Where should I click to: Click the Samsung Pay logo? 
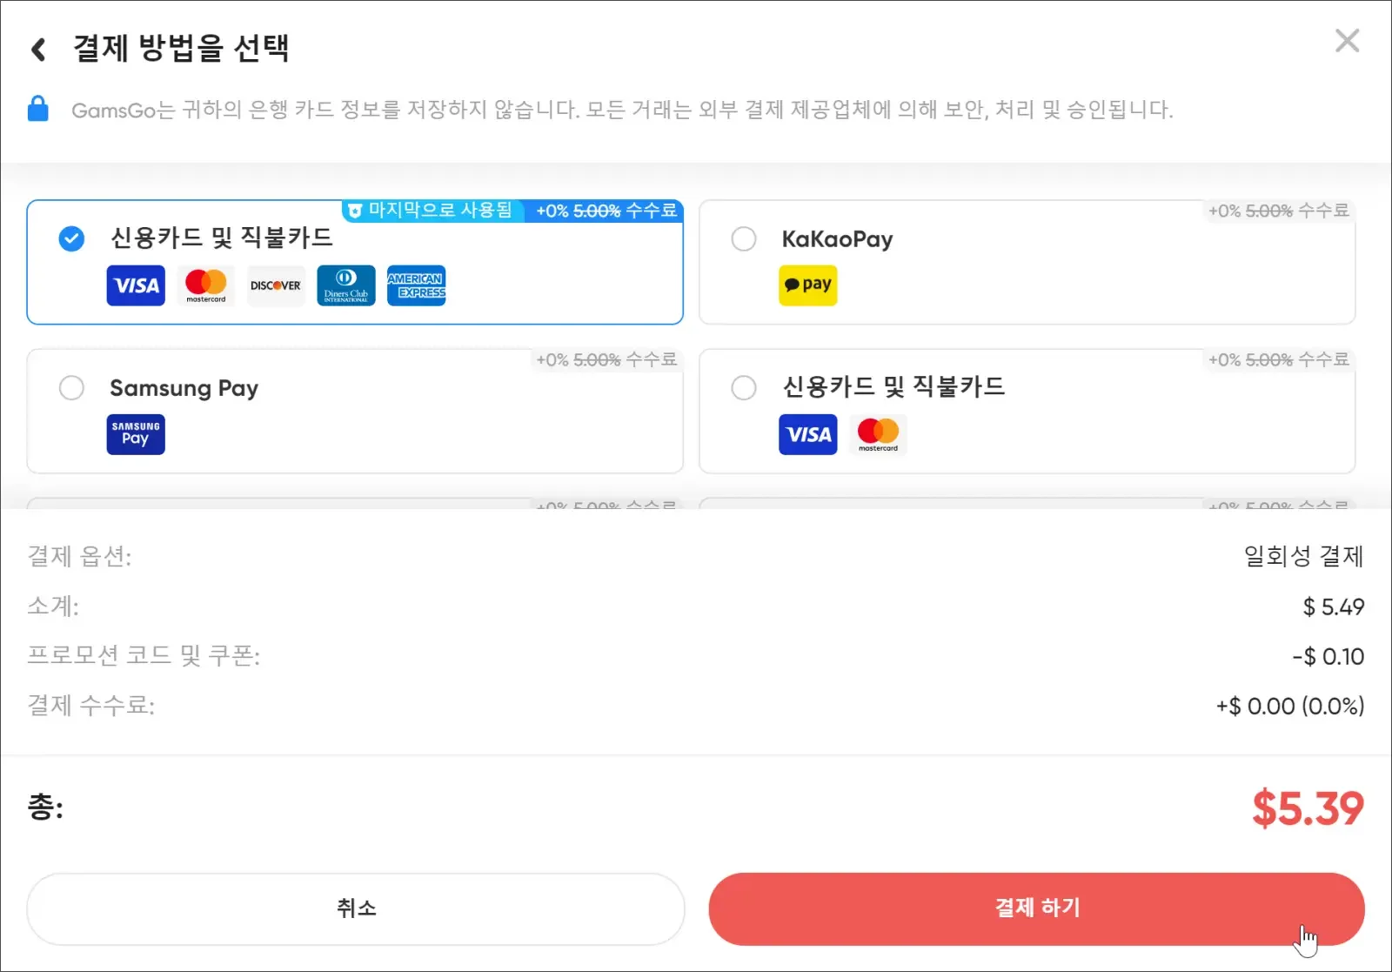point(136,434)
